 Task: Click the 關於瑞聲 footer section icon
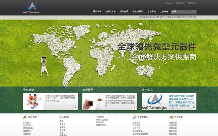click(25, 117)
